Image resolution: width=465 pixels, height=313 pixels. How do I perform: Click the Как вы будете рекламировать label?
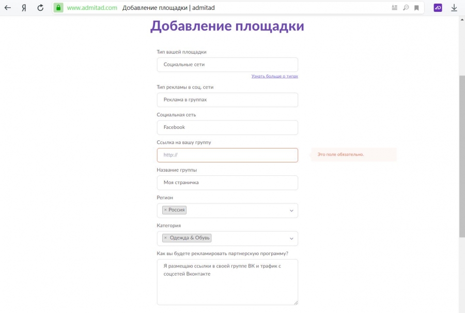point(222,254)
